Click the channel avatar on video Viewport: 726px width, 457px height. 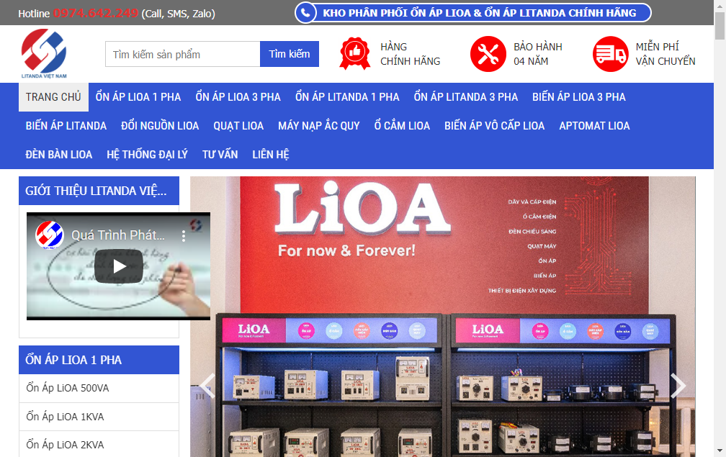[x=50, y=235]
